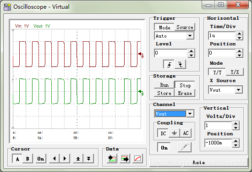Viewport: 252px width, 172px height.
Task: Minimize the oscilloscope window
Action: 208,5
